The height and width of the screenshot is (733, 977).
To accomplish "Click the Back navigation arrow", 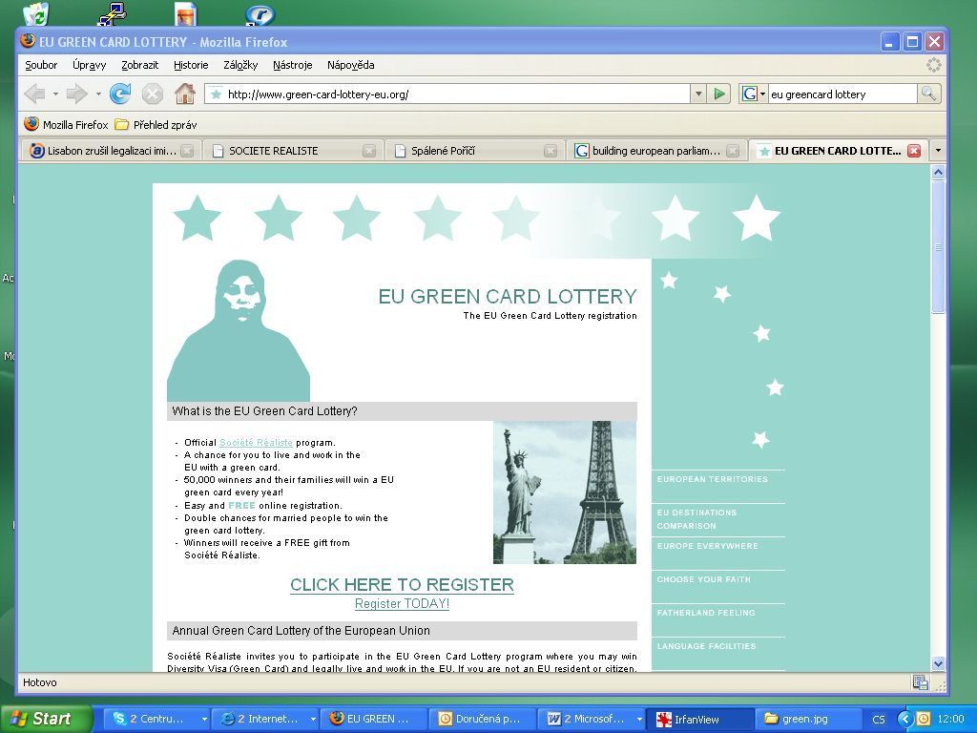I will tap(35, 94).
